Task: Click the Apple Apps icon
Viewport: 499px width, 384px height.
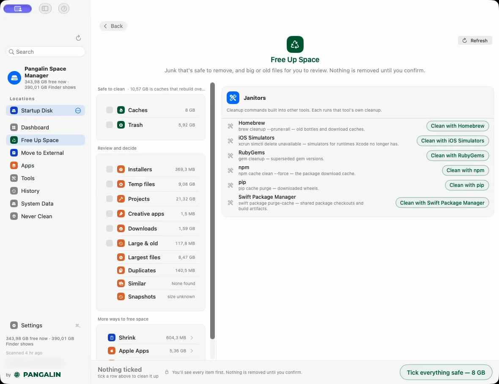Action: coord(111,351)
